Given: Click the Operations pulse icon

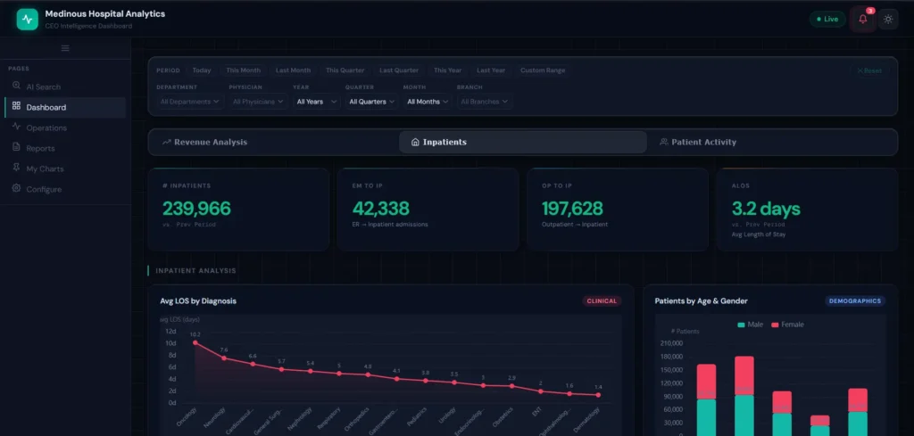Looking at the screenshot, I should click(x=16, y=127).
